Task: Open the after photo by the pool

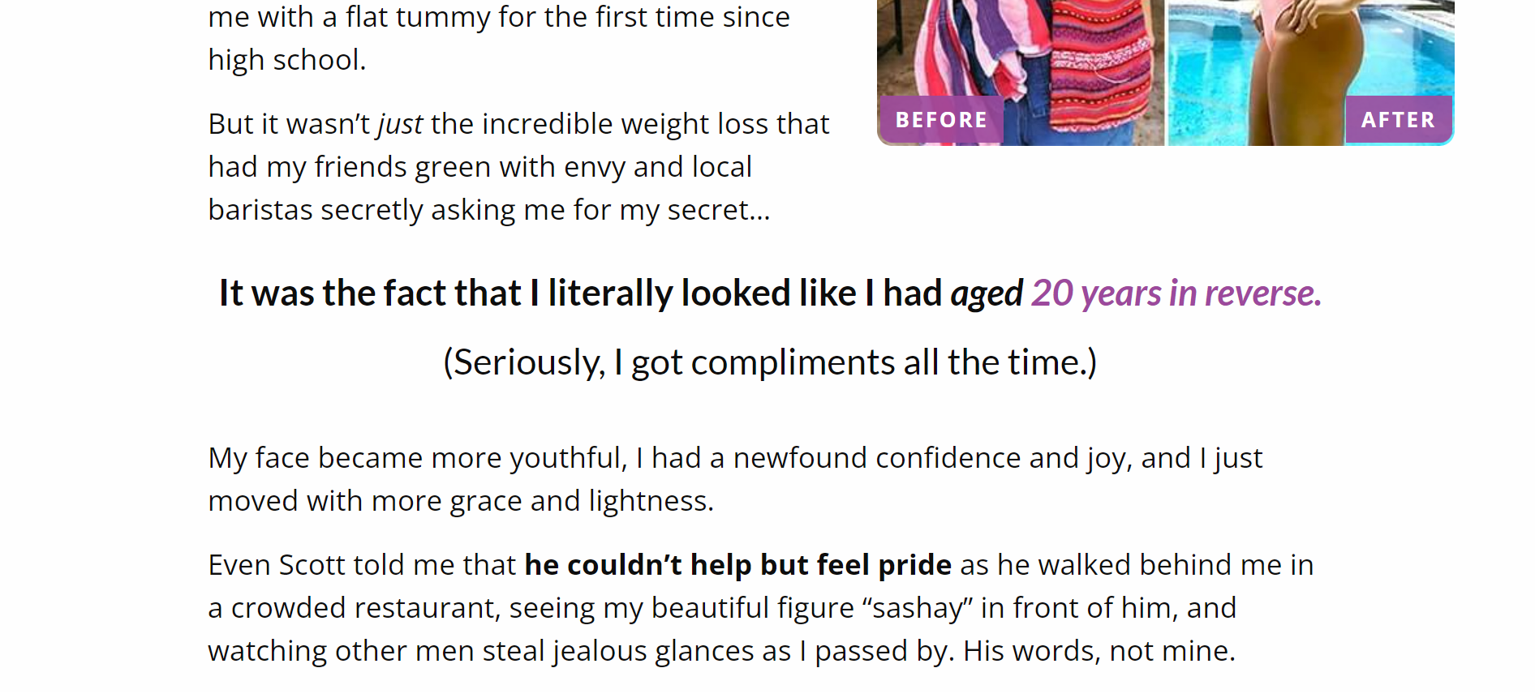Action: coord(1311,73)
